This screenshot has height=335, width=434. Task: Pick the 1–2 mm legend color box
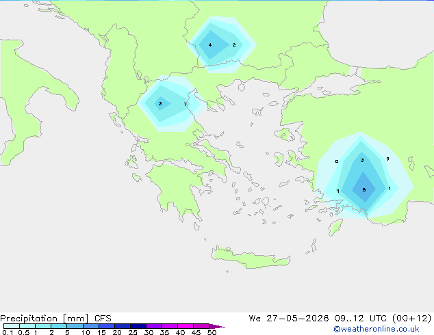43,326
